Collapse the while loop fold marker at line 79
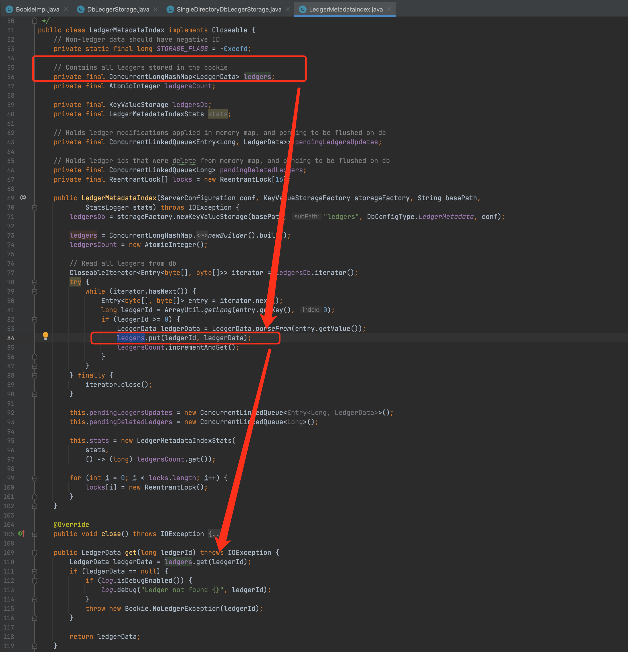The image size is (628, 652). click(35, 291)
